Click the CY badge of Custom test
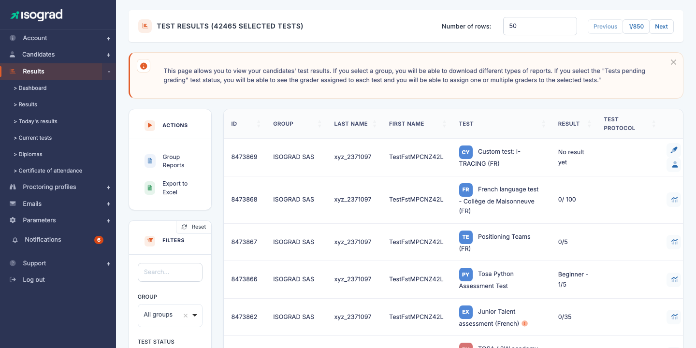 [x=465, y=152]
